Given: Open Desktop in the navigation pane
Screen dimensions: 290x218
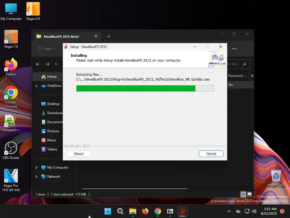Looking at the screenshot, I should [50, 104].
